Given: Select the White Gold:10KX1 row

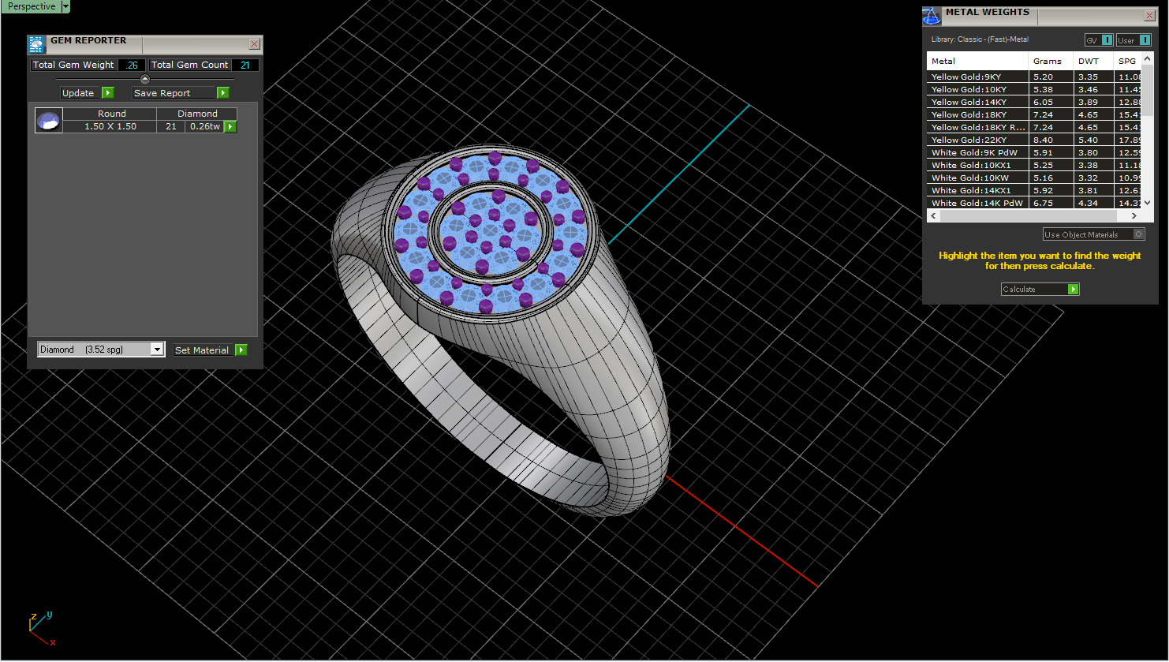Looking at the screenshot, I should pos(1034,166).
